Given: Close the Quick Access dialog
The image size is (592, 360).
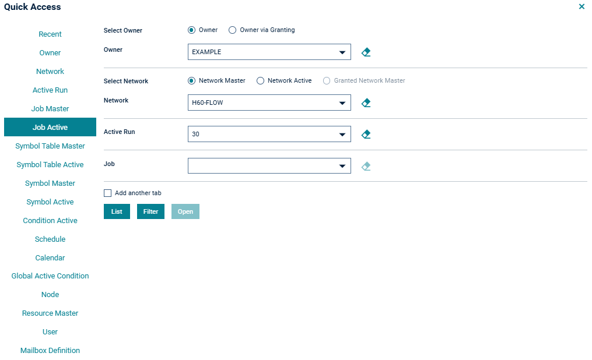Looking at the screenshot, I should tap(582, 6).
